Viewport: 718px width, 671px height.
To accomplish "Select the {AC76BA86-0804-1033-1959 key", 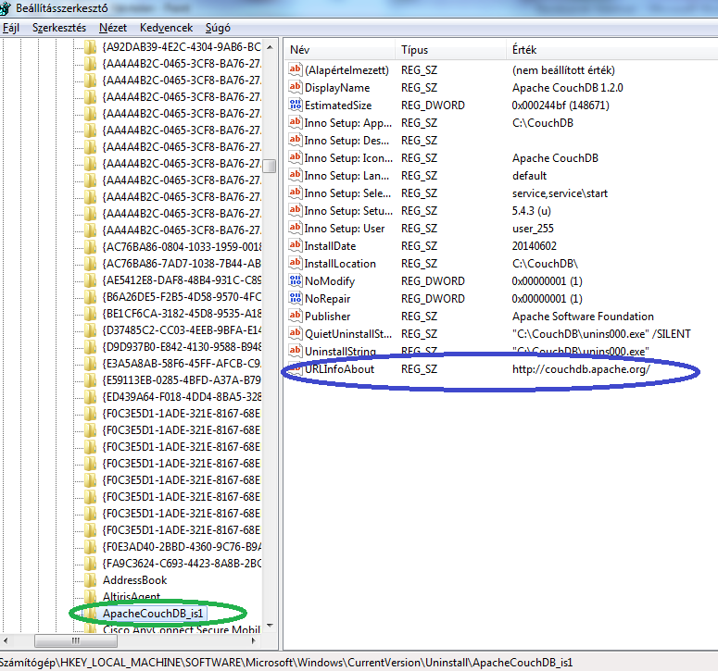I will (182, 247).
